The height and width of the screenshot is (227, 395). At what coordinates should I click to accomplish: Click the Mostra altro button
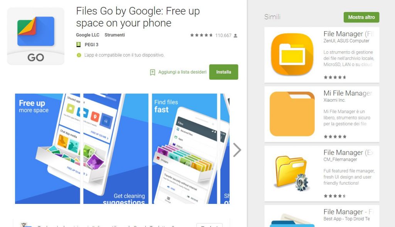click(361, 17)
